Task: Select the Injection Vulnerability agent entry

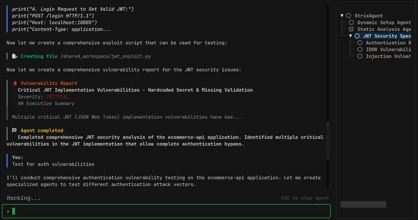Action: [388, 56]
